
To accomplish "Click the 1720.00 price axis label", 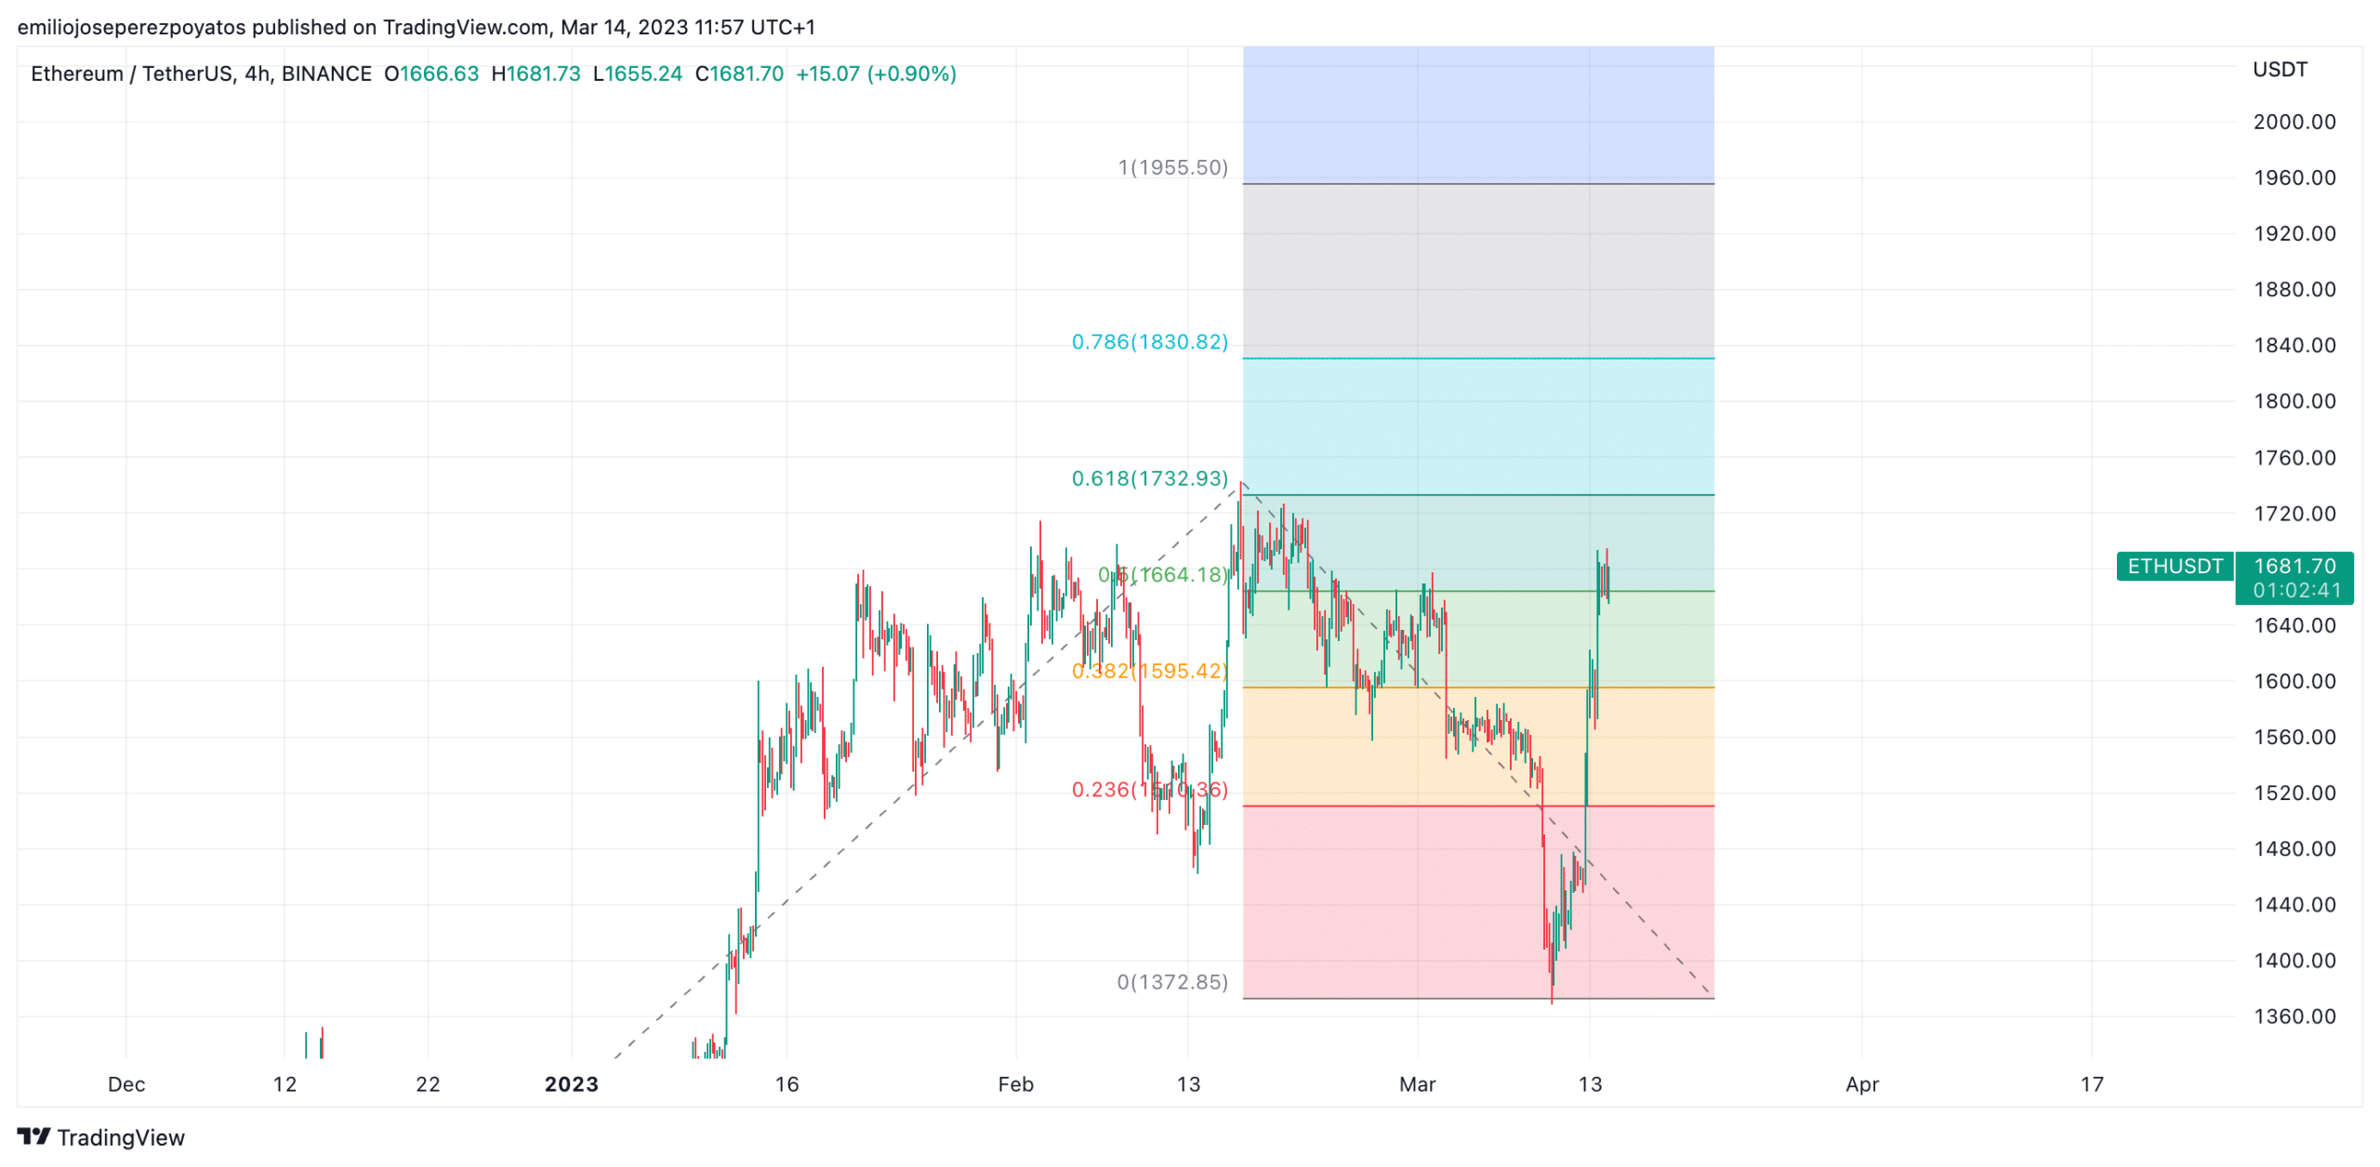I will tap(2294, 514).
